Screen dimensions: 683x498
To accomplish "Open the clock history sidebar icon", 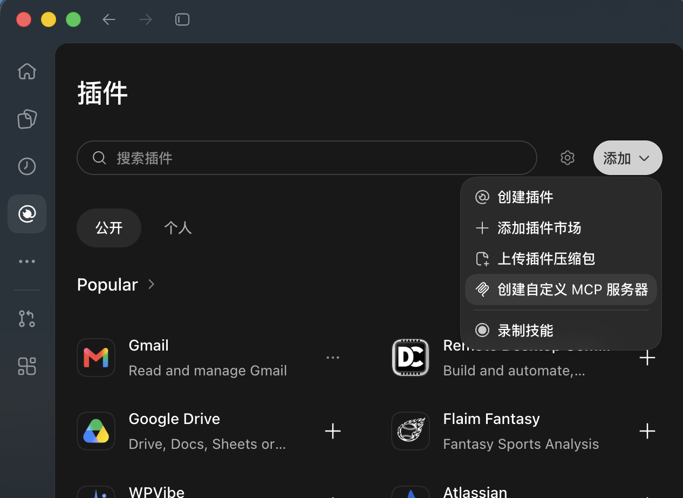I will tap(27, 166).
